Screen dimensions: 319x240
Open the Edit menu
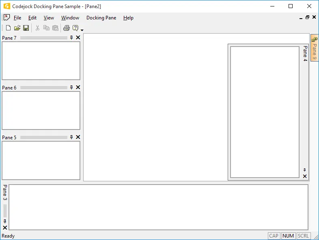[32, 18]
